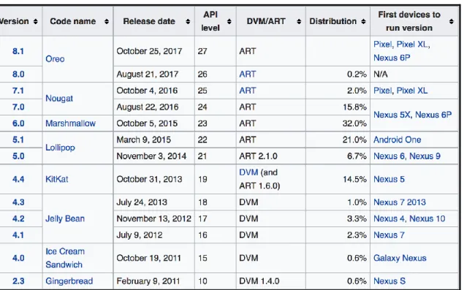
Task: Click the Release date header label
Action: tap(149, 22)
